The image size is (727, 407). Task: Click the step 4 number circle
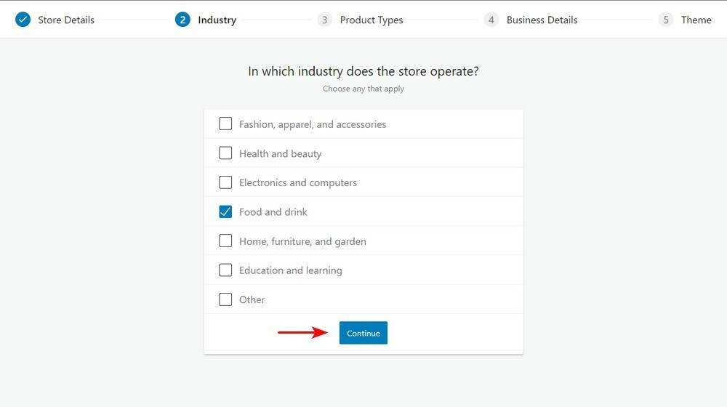(491, 20)
